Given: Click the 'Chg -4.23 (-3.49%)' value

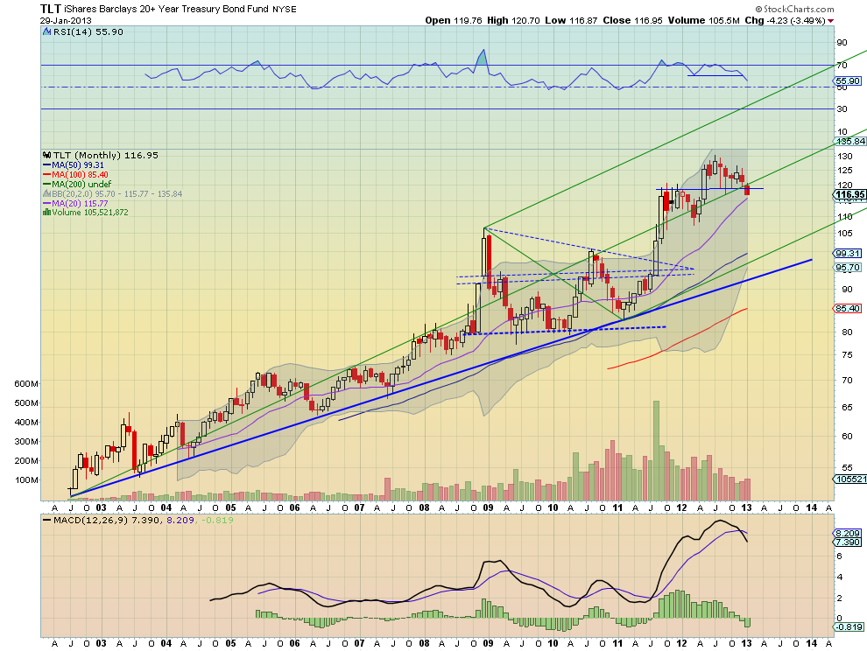Looking at the screenshot, I should (x=786, y=20).
